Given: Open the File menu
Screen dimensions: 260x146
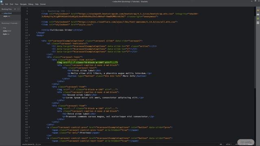Looking at the screenshot, I should (2, 4).
